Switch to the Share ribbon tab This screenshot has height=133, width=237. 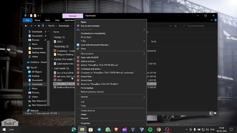tap(47, 20)
